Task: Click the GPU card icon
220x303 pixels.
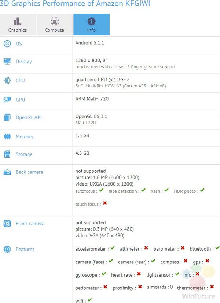Action: pos(7,100)
